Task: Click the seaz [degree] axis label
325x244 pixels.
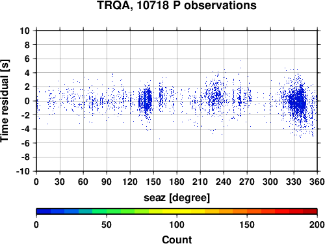Action: [x=177, y=198]
